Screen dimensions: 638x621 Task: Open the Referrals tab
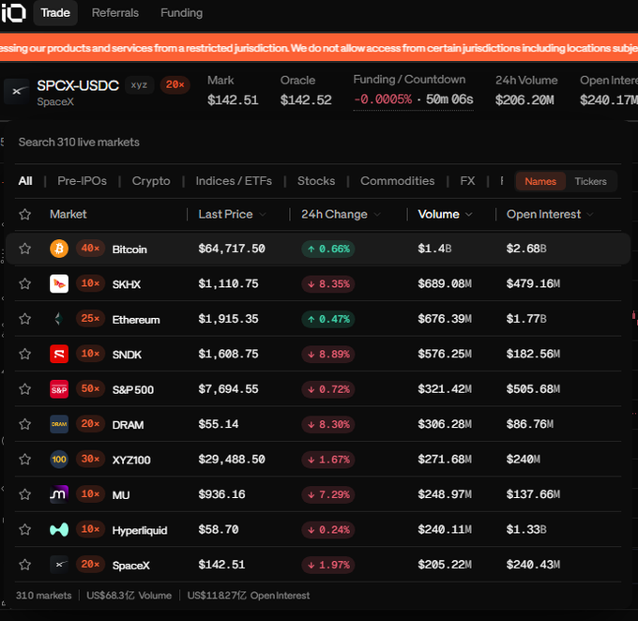115,12
